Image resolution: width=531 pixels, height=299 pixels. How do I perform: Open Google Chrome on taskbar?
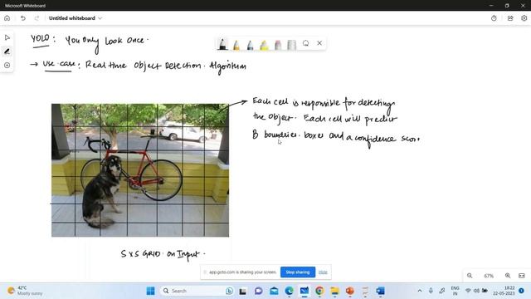(319, 291)
